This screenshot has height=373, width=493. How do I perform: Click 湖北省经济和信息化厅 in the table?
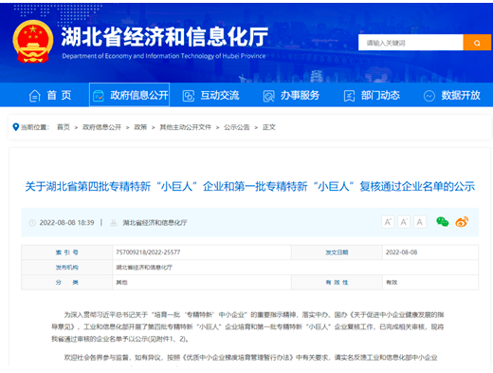pyautogui.click(x=144, y=268)
